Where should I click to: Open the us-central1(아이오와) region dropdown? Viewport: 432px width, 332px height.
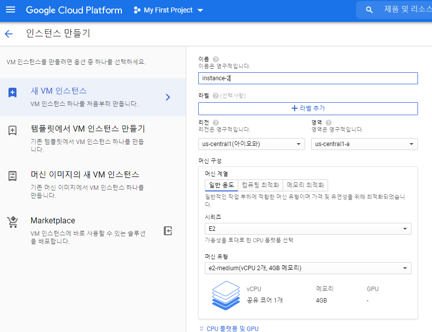[x=252, y=144]
